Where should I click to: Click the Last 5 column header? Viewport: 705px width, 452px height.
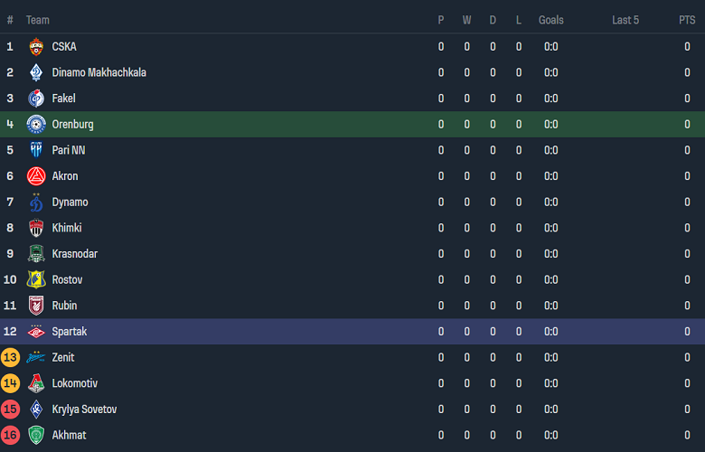(x=625, y=20)
